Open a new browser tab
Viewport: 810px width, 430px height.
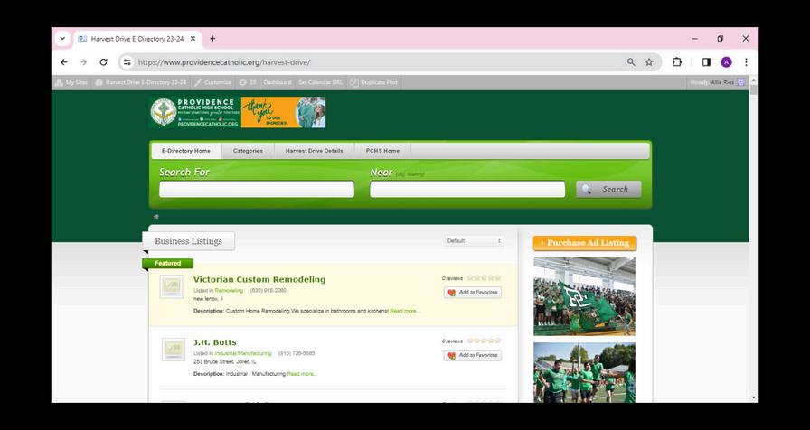pos(212,39)
